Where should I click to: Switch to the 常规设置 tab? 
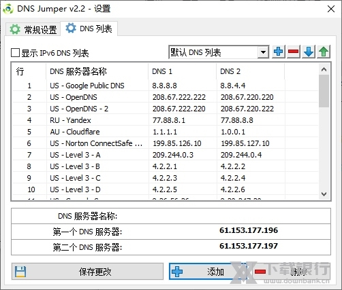(x=33, y=29)
